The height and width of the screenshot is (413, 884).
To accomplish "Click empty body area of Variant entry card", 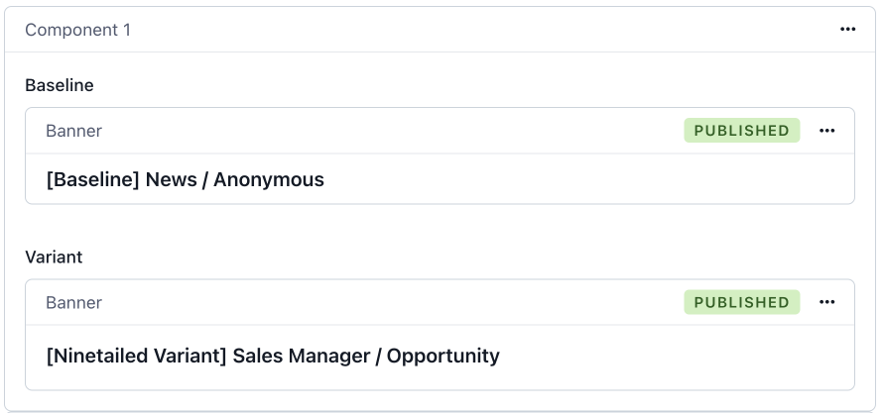I will click(x=675, y=355).
